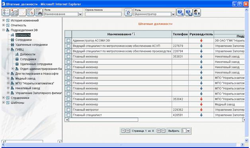Go to the previous page
Image resolution: width=250 pixels, height=148 pixels.
tap(128, 131)
